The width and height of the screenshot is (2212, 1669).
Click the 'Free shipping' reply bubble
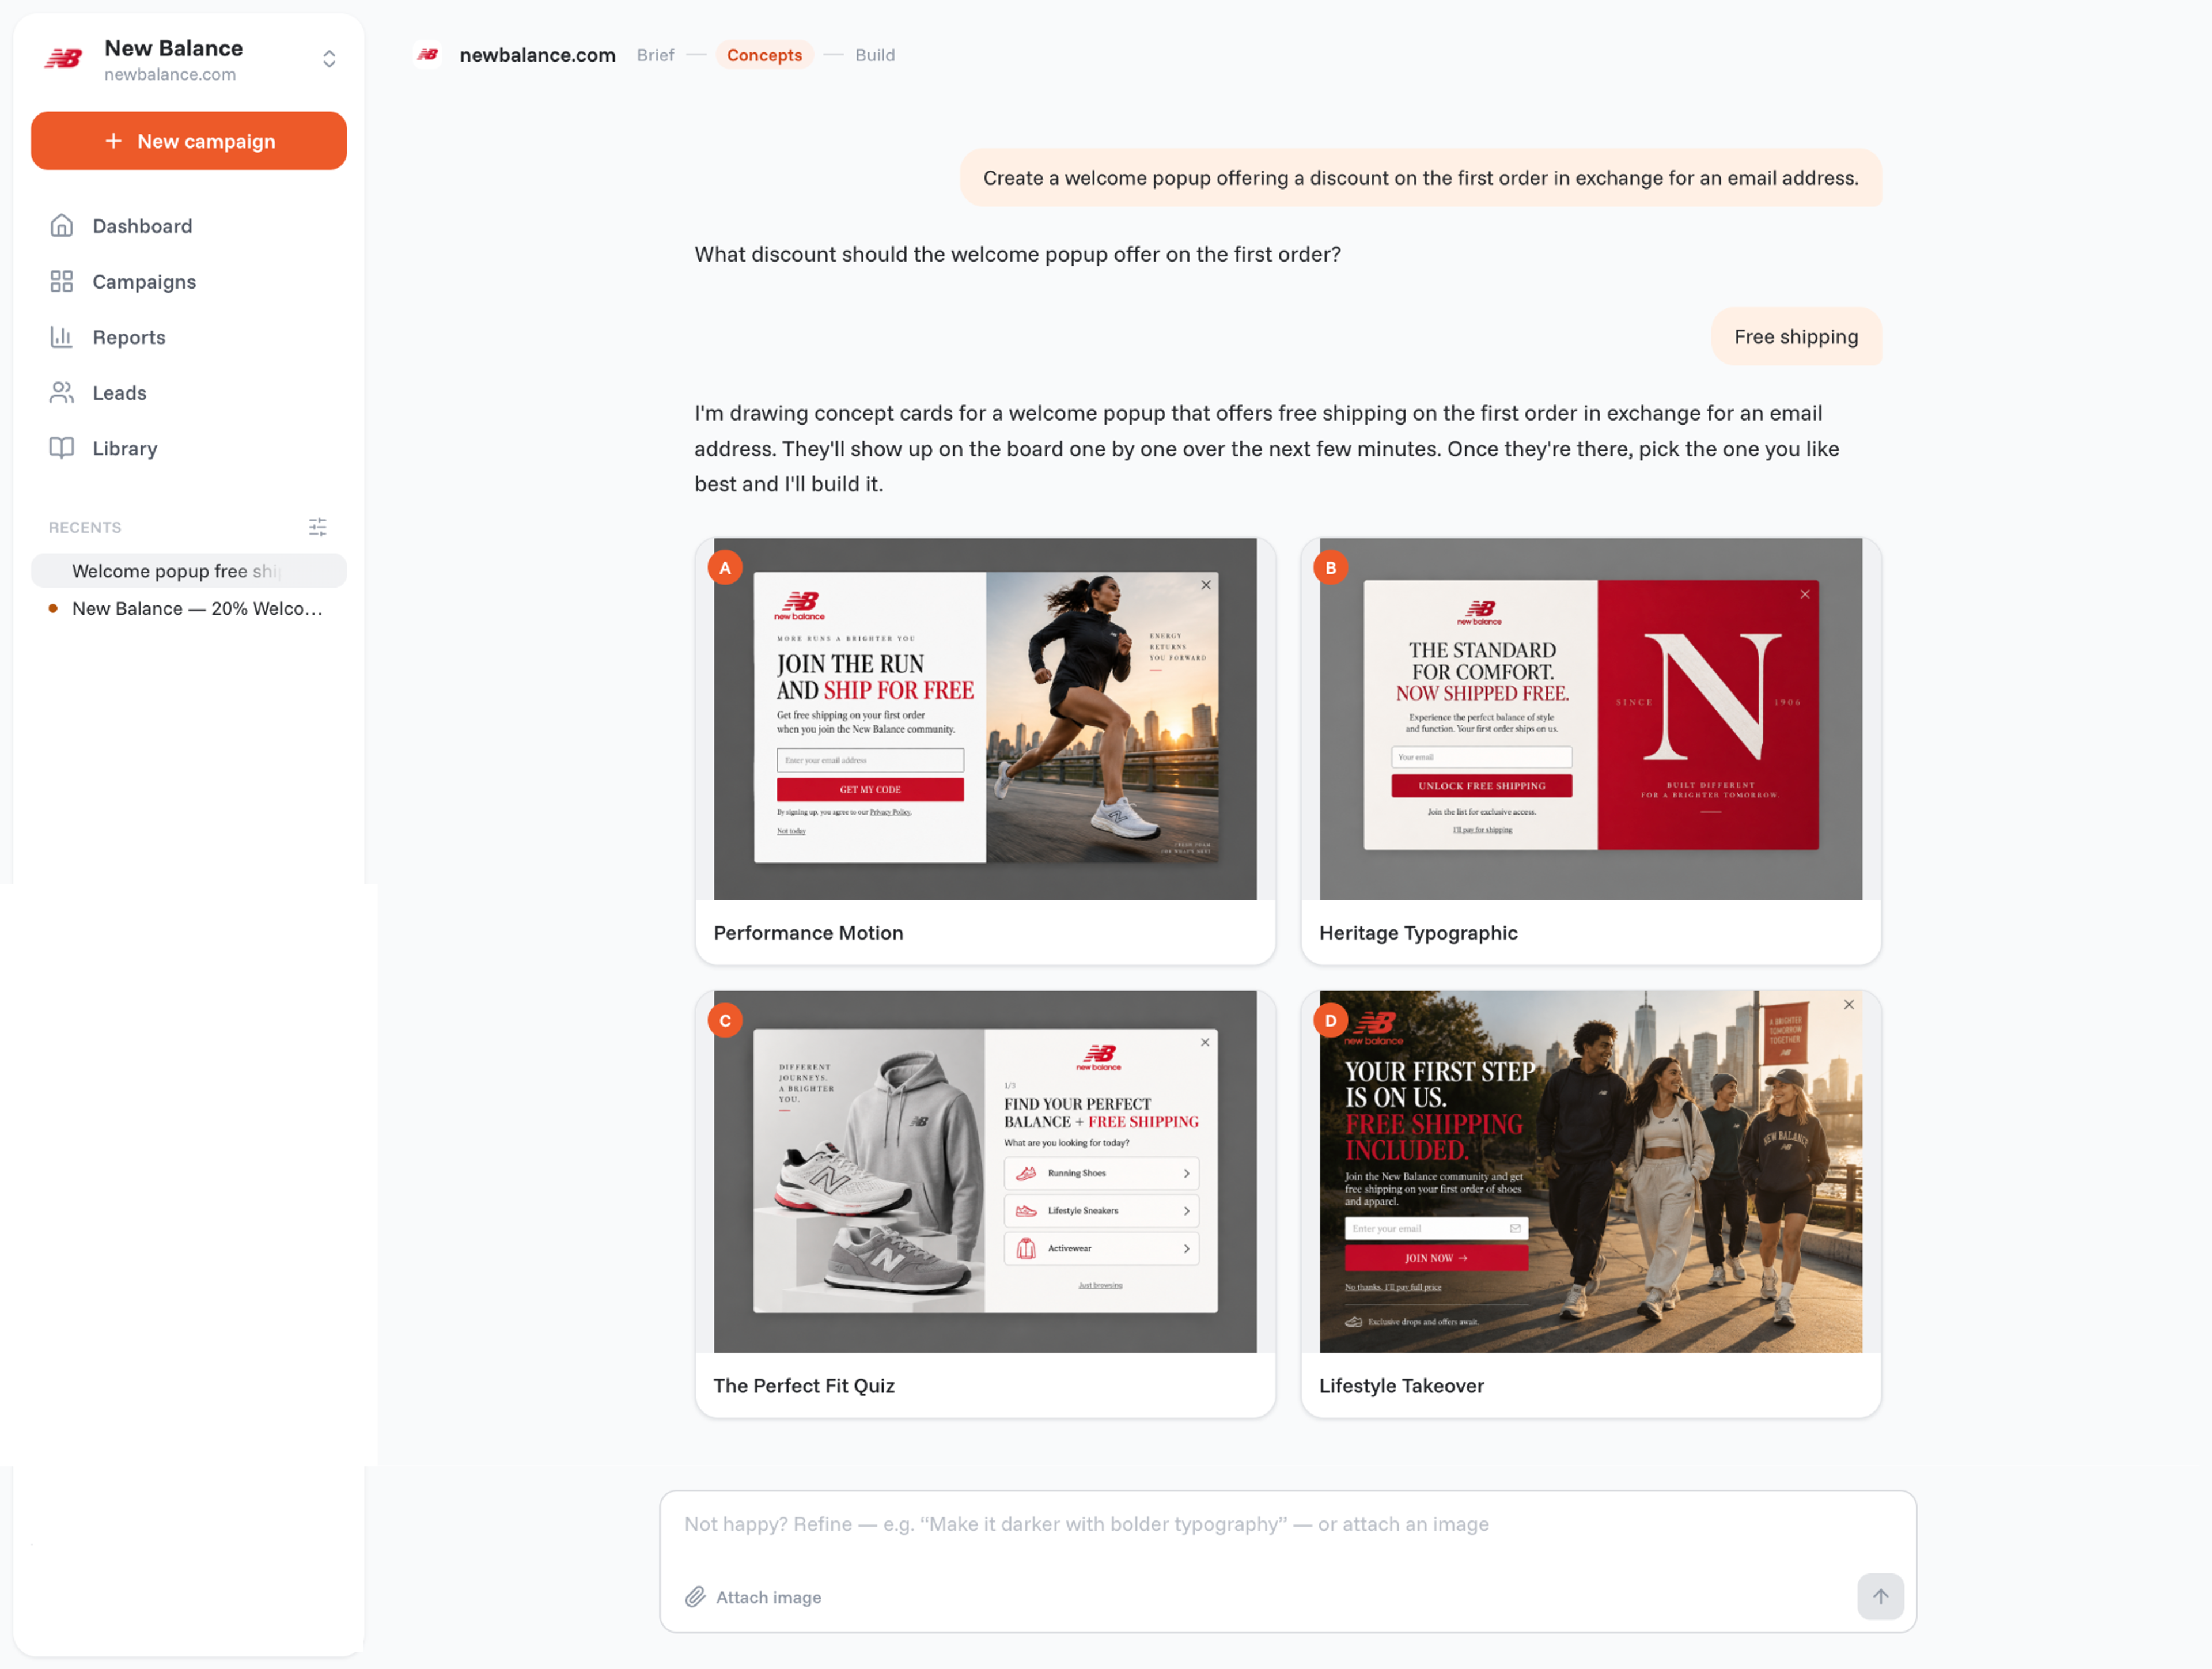[x=1796, y=337]
